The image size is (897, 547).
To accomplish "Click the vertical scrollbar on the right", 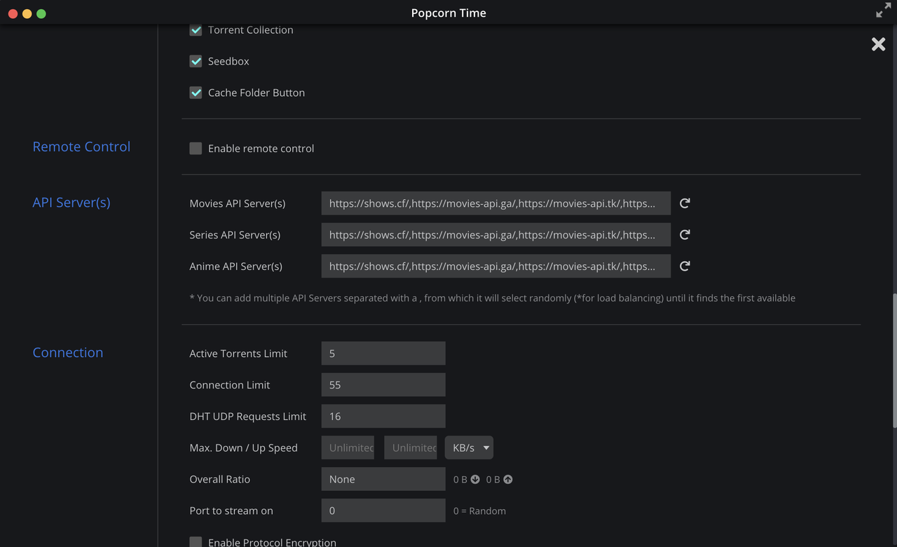I will [x=894, y=360].
